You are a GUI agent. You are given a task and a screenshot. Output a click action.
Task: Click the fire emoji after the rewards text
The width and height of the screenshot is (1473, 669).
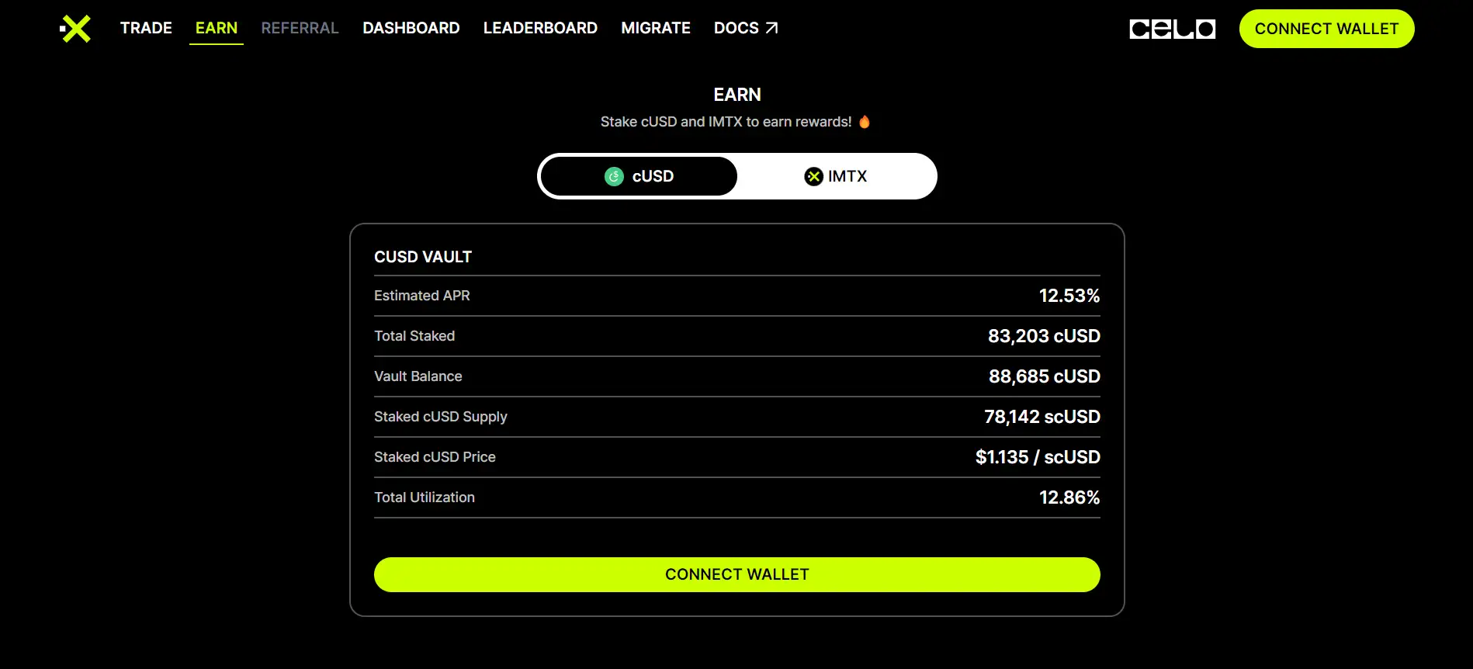tap(865, 122)
